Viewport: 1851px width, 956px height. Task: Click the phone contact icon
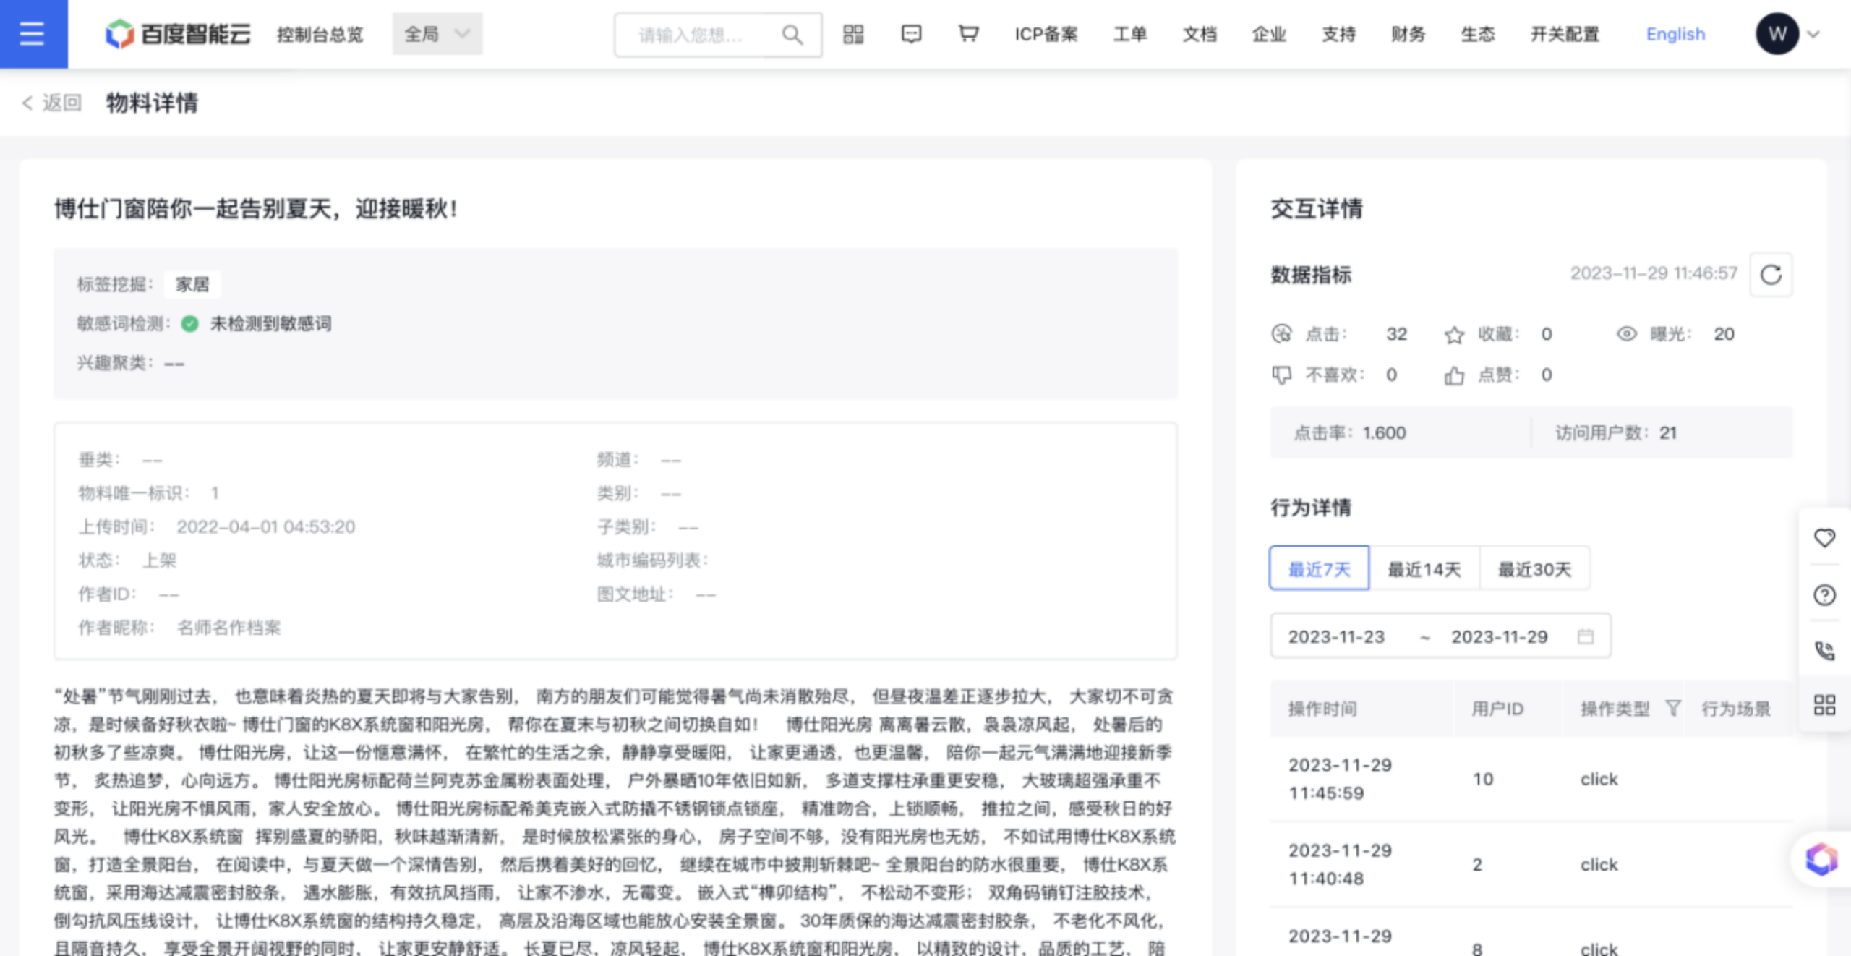pyautogui.click(x=1824, y=650)
